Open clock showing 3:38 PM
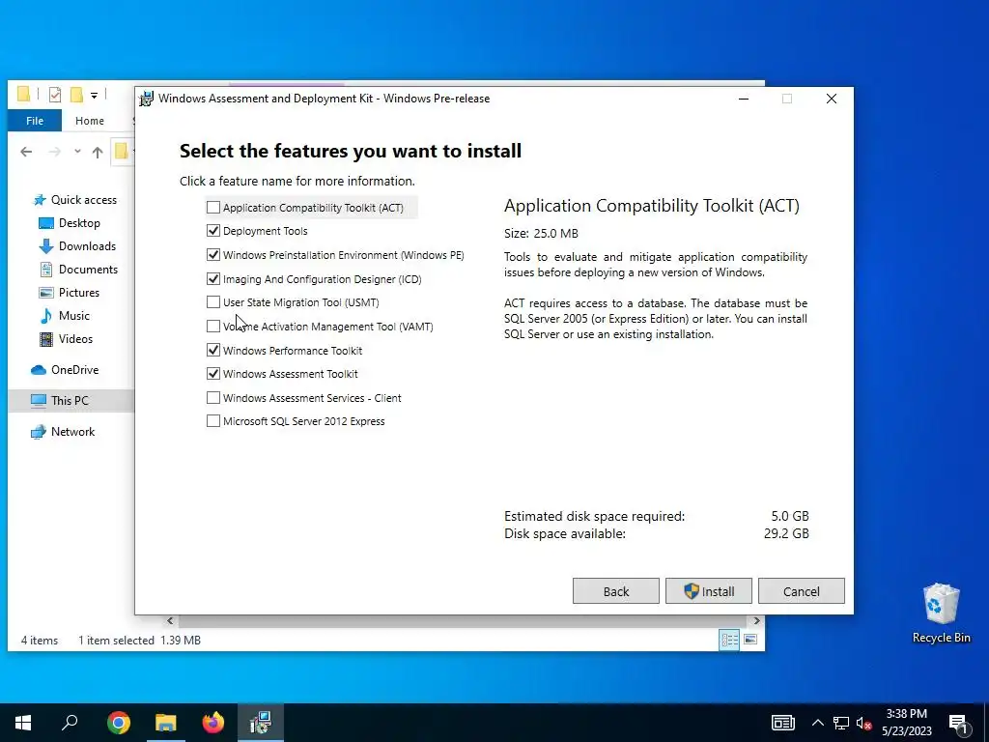 pyautogui.click(x=906, y=723)
